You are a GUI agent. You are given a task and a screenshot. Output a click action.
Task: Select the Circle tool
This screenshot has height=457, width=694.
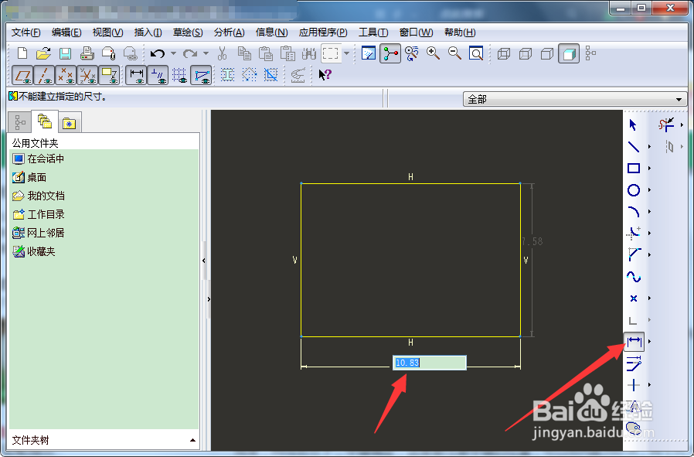[x=632, y=190]
